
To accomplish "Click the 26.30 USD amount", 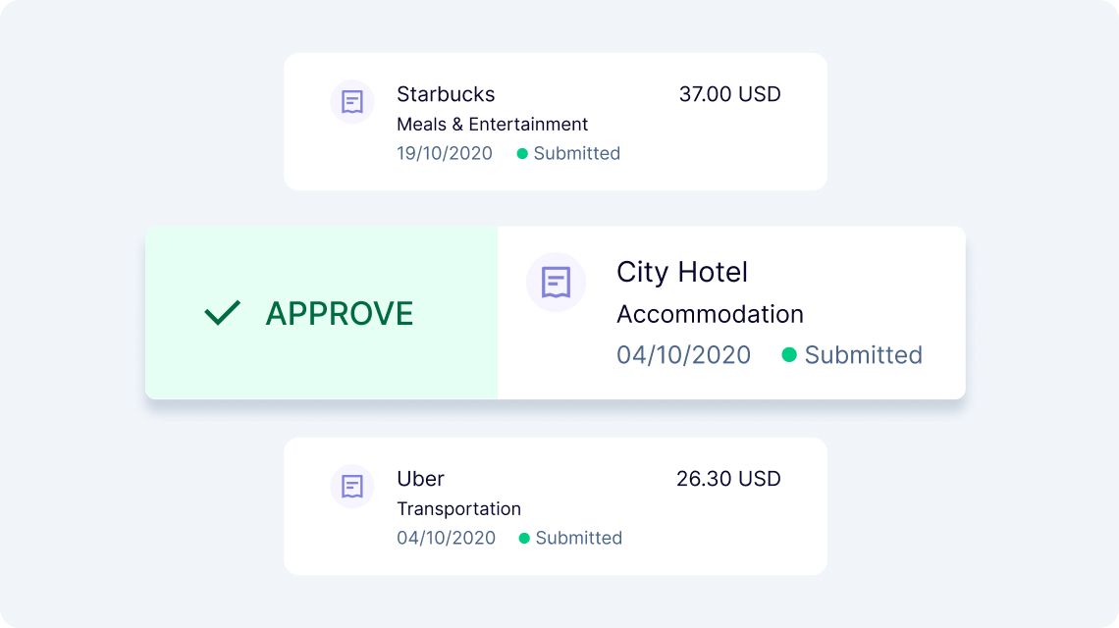I will (x=727, y=479).
